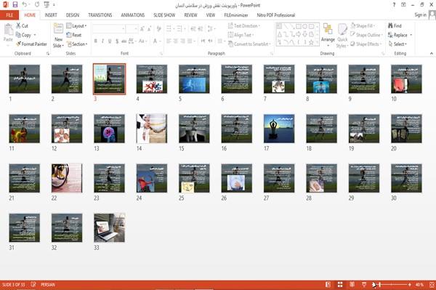Click Cut in the Clipboard group
Viewport: 436px width, 290px height.
[x=22, y=25]
